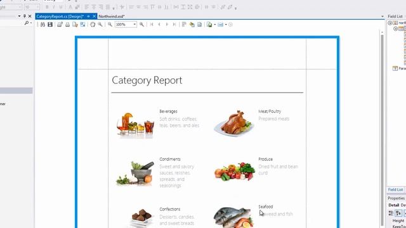The height and width of the screenshot is (228, 406).
Task: Click the Condiments category name
Action: coord(170,159)
